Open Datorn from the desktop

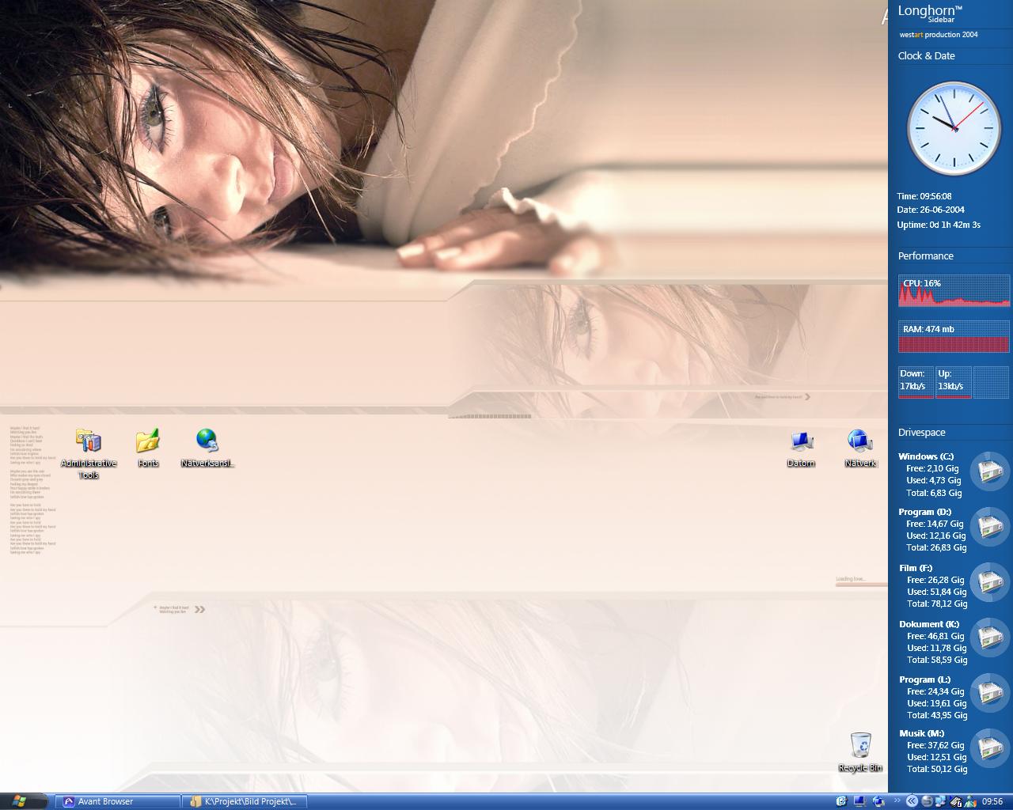(x=800, y=441)
